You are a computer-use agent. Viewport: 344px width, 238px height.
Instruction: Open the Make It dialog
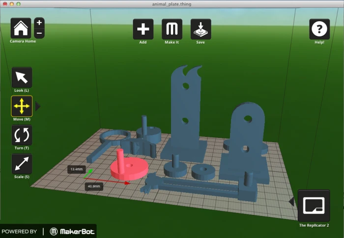tap(172, 29)
